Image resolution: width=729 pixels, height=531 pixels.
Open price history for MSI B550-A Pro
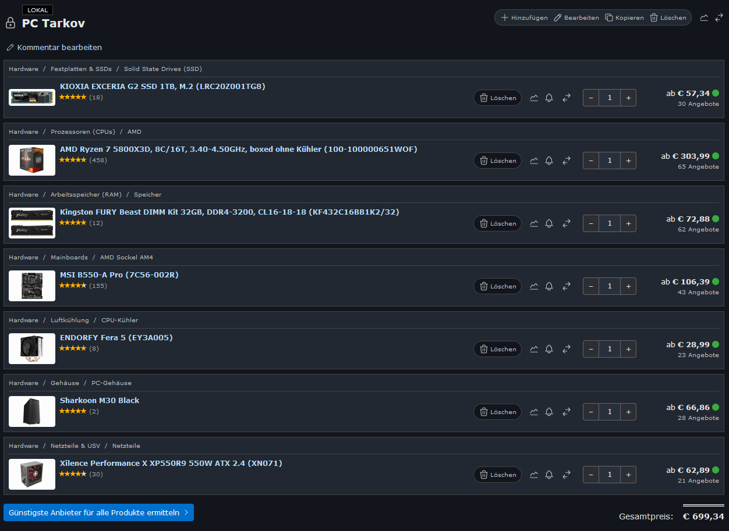coord(534,286)
